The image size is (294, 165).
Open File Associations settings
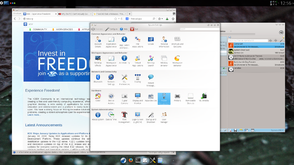(x=138, y=42)
